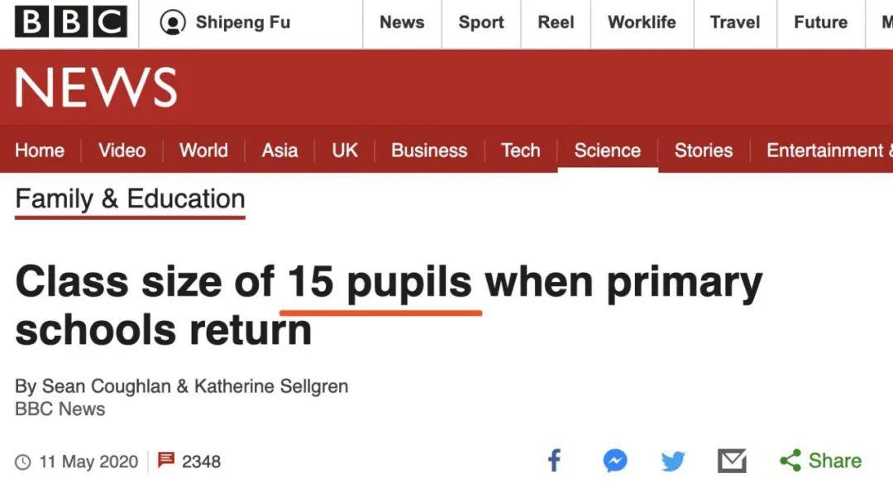Open Travel in top navigation

click(735, 22)
